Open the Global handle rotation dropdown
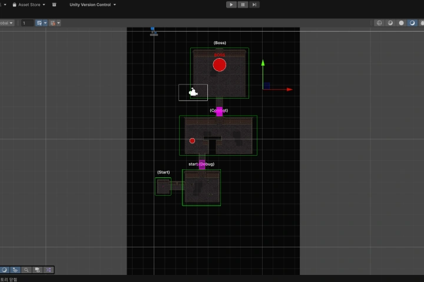 (6, 23)
